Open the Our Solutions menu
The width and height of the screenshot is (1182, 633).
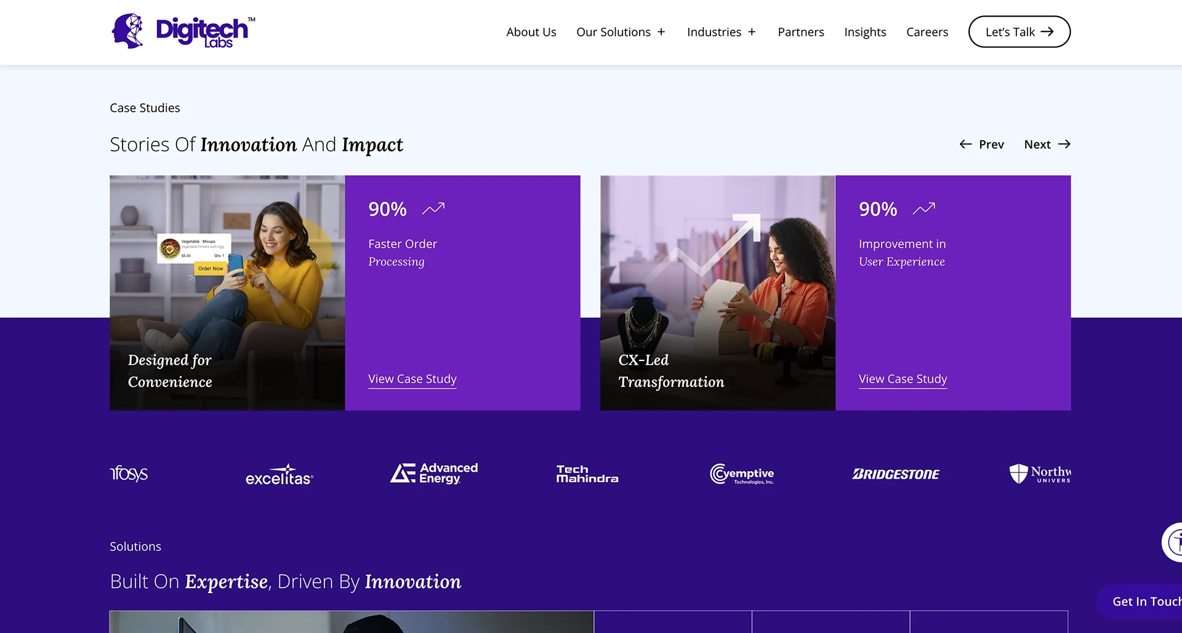click(613, 32)
